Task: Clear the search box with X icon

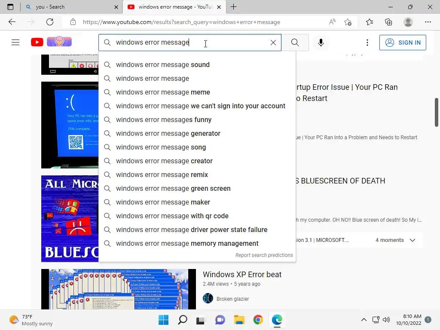Action: click(x=273, y=43)
